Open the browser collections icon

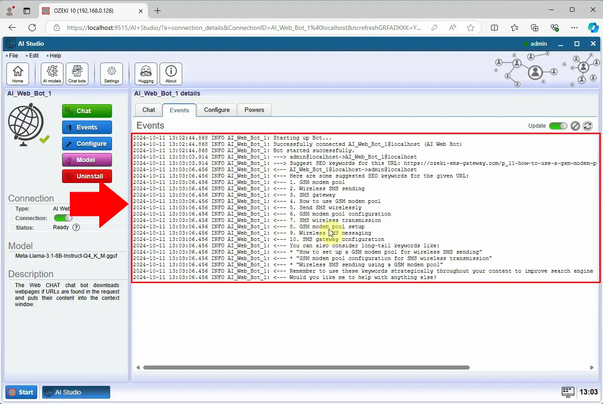point(535,28)
